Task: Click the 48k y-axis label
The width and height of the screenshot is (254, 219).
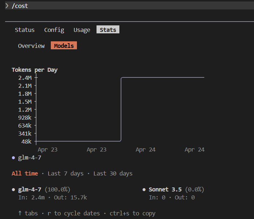Action: coord(26,142)
